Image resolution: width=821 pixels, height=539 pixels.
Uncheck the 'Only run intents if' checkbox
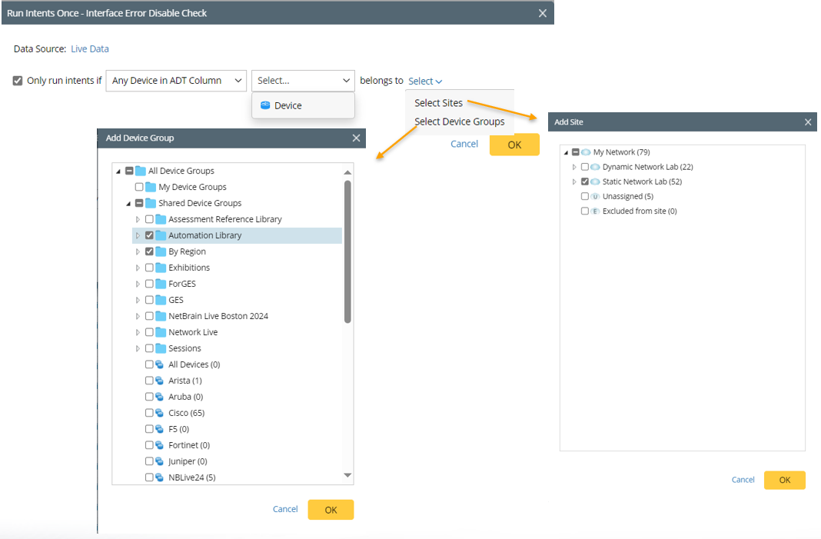tap(18, 81)
